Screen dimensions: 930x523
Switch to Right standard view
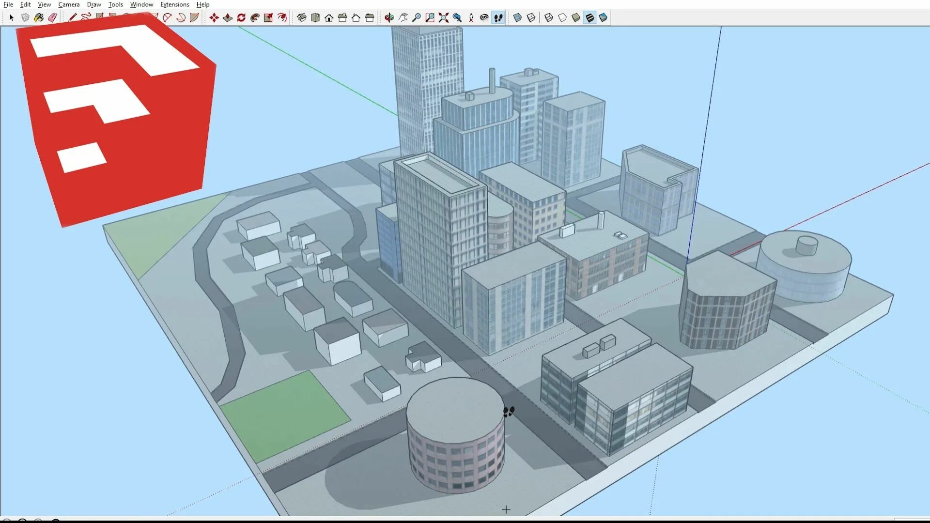342,18
